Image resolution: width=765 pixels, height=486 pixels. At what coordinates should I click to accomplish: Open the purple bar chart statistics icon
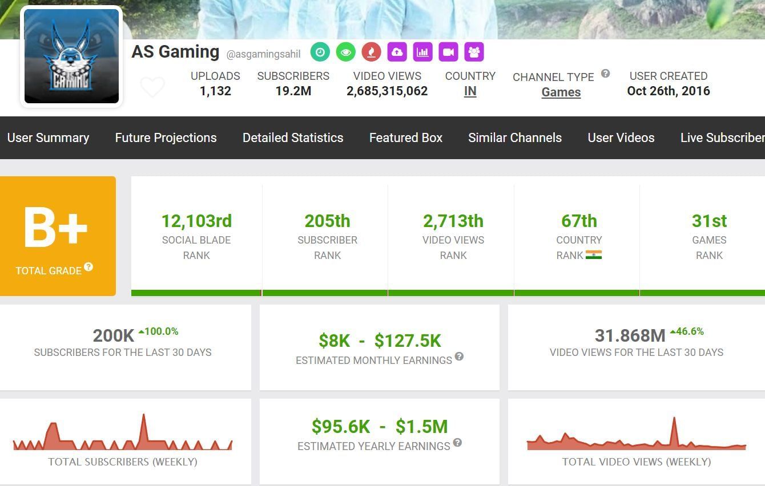[x=422, y=52]
